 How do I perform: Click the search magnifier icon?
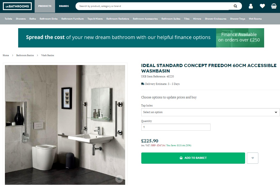click(235, 6)
